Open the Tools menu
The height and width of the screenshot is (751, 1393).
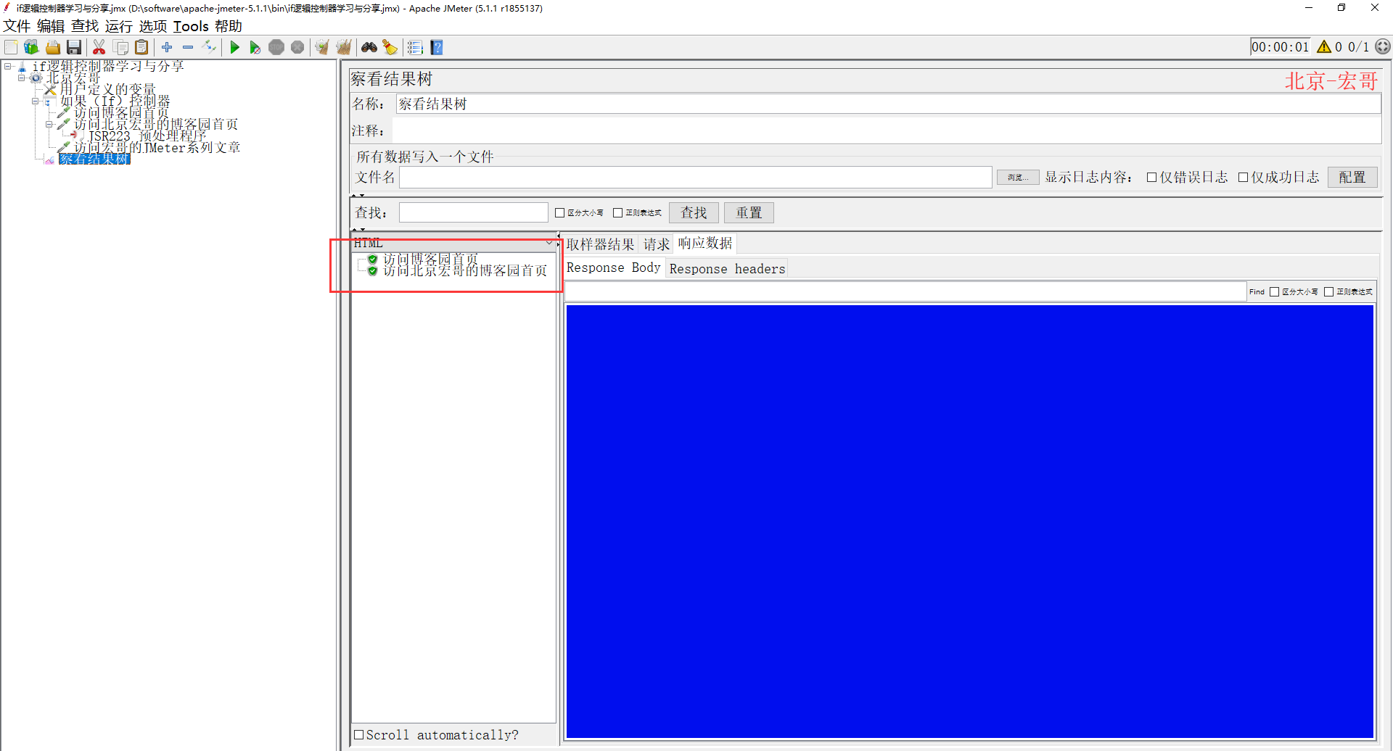[191, 26]
